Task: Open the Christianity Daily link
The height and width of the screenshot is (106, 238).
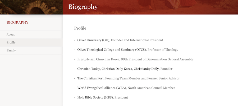Action: 146,69
